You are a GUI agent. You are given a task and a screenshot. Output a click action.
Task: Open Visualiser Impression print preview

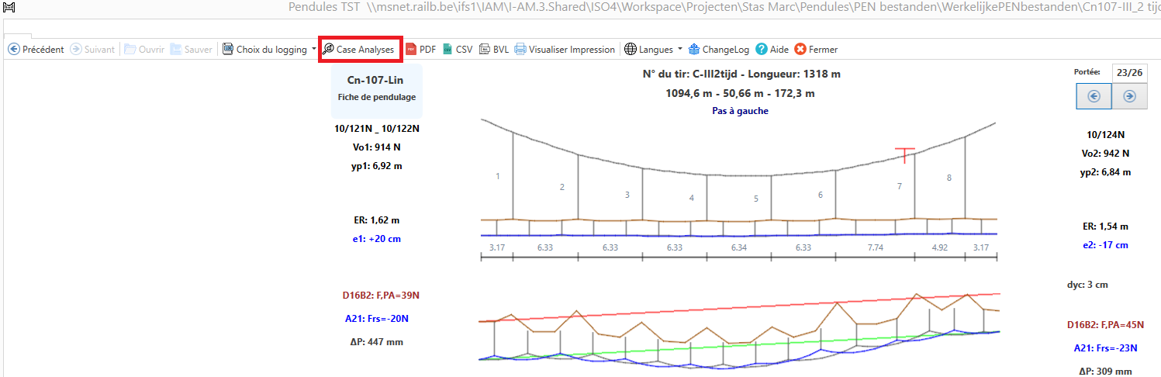tap(565, 49)
